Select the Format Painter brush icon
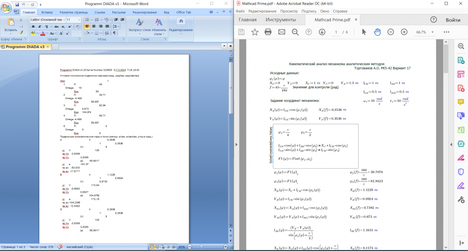 pos(21,32)
